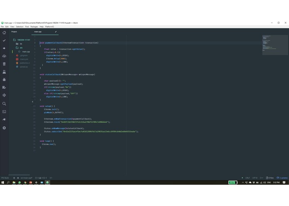Expand the lib folder in tree
289x206 pixels.
click(x=19, y=44)
